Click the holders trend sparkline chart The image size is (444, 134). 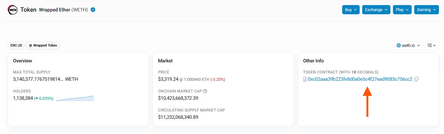click(75, 98)
